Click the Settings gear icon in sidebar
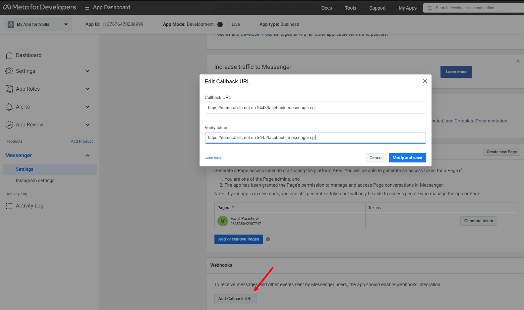This screenshot has width=524, height=310. click(x=9, y=71)
